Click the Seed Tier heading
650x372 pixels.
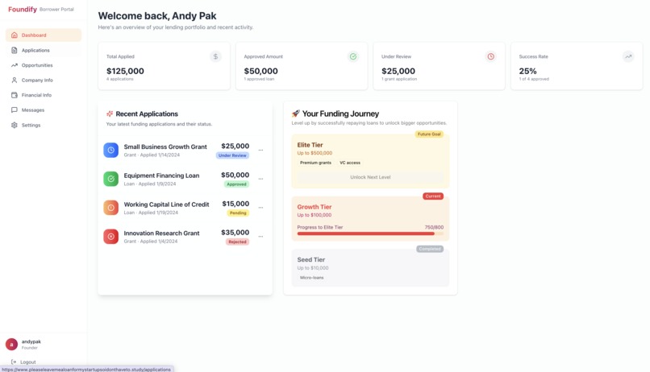click(x=311, y=260)
